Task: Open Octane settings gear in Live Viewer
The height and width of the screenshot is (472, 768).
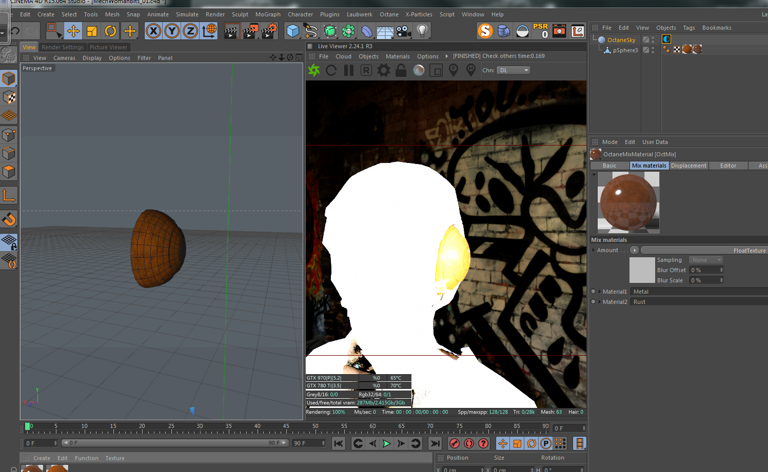Action: (384, 70)
